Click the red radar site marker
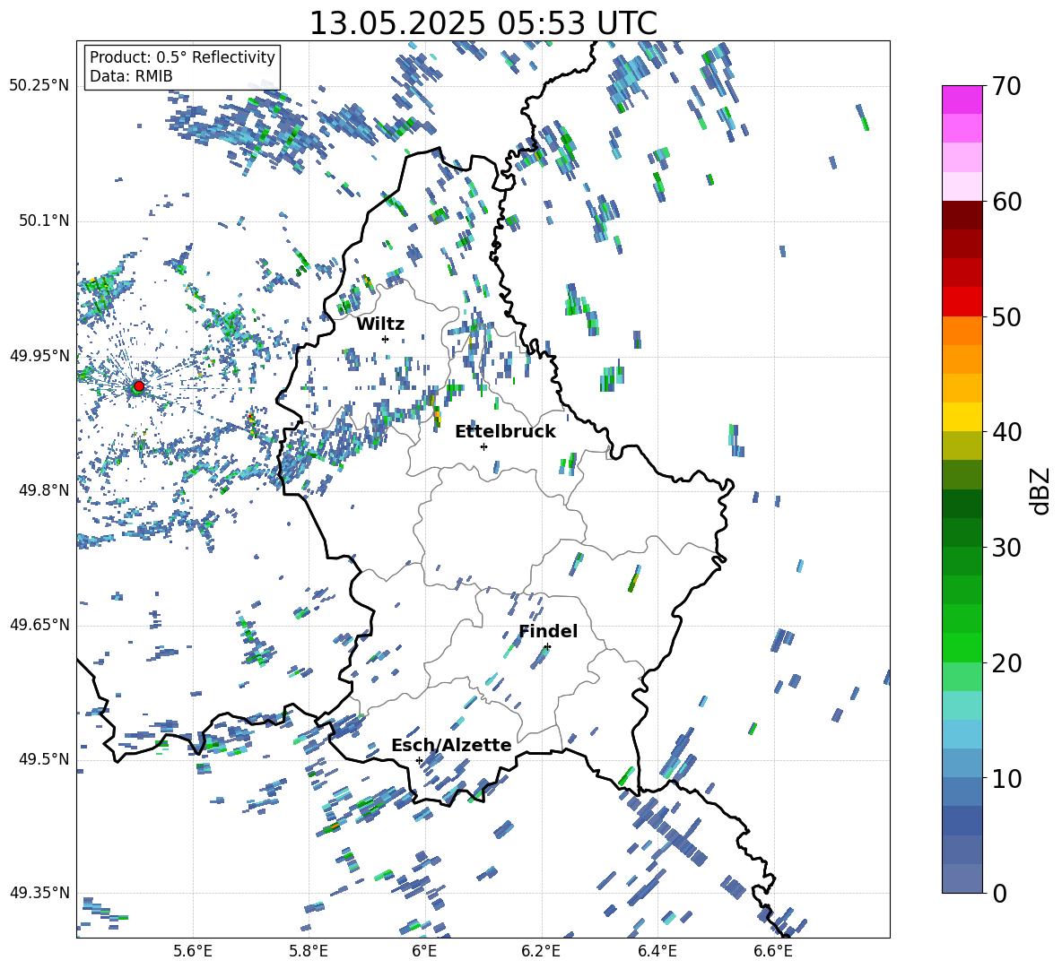The width and height of the screenshot is (1062, 969). click(x=139, y=385)
